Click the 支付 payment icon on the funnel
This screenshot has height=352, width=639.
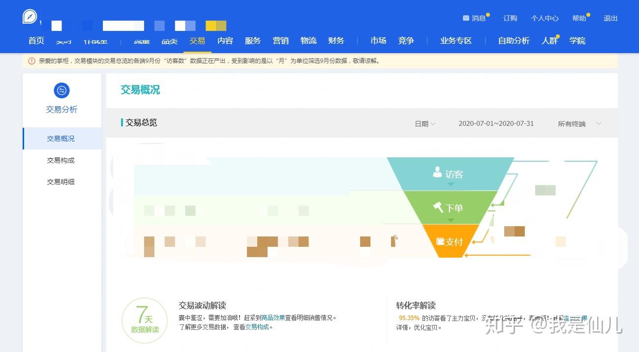(441, 241)
